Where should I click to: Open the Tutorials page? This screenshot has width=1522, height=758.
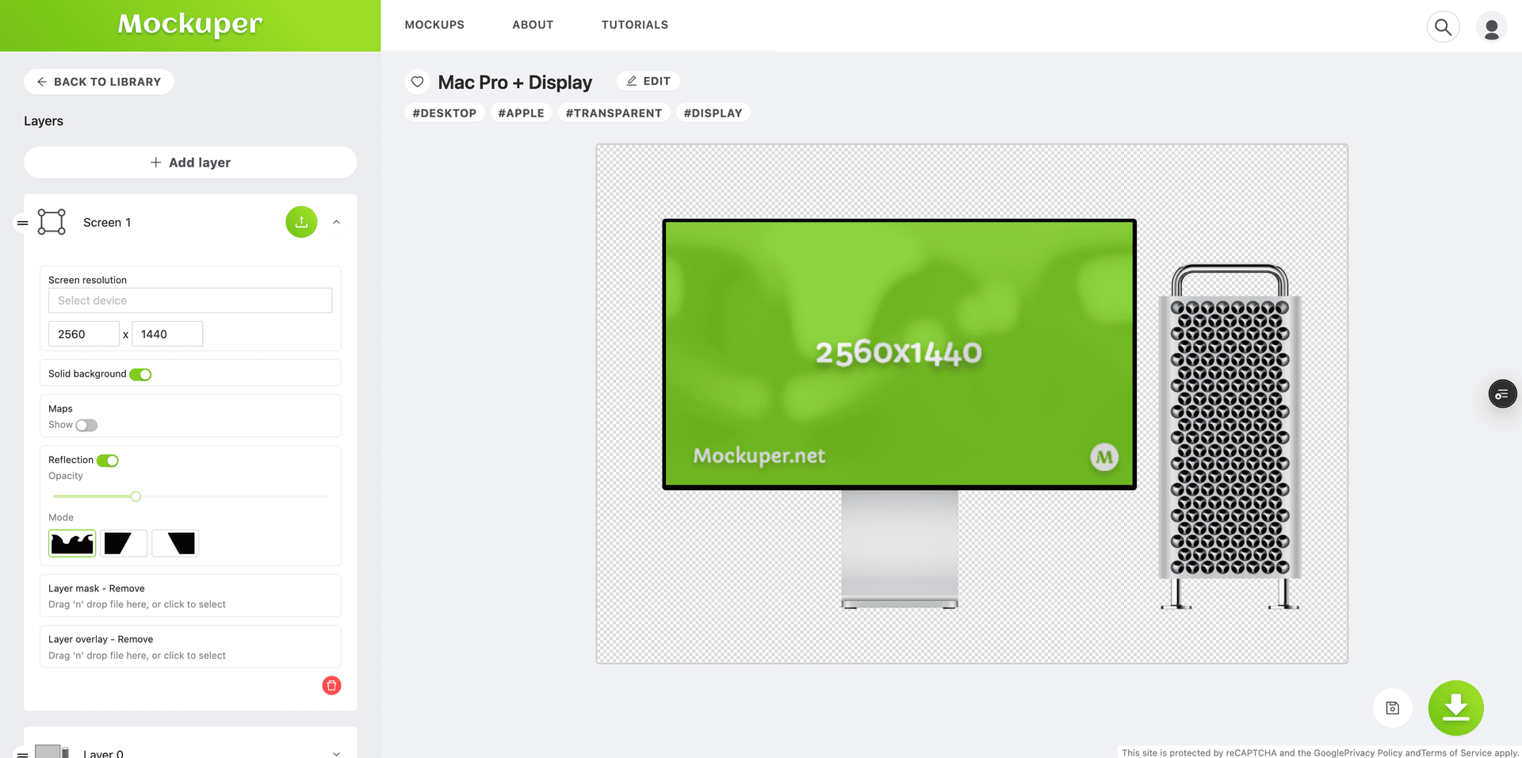[x=634, y=25]
